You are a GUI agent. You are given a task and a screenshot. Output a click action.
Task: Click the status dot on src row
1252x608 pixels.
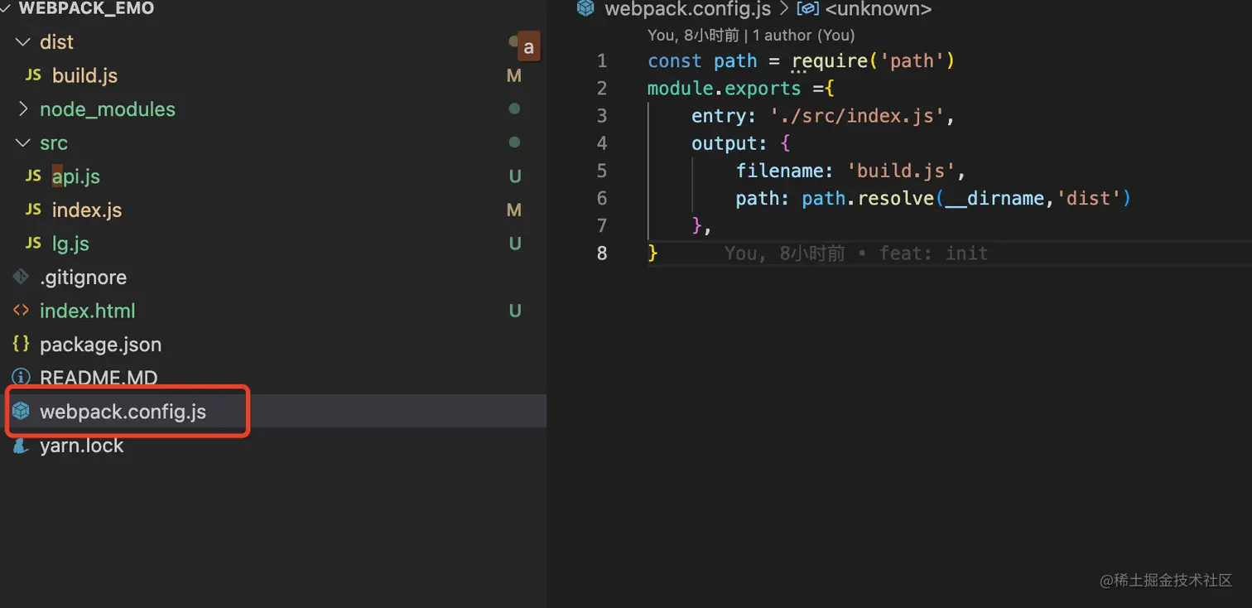[x=514, y=142]
